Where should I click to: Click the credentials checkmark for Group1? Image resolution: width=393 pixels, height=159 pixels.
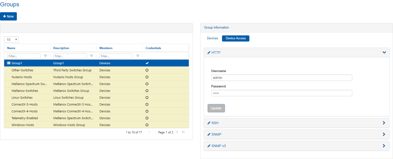point(147,63)
